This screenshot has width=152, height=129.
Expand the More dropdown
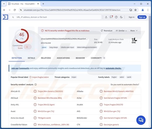point(134,31)
